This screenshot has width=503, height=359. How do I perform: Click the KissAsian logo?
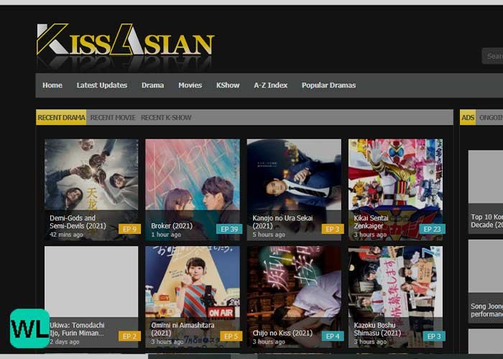126,39
